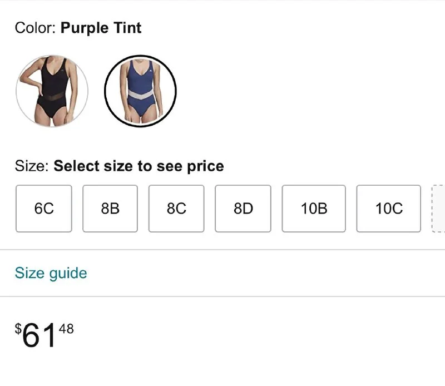
Task: Select the black swimsuit color swatch
Action: click(x=52, y=91)
